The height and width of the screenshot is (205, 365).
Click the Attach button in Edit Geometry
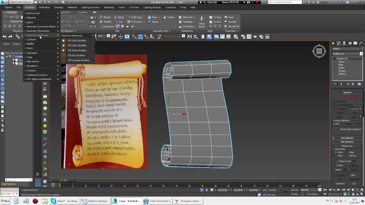tap(338, 170)
